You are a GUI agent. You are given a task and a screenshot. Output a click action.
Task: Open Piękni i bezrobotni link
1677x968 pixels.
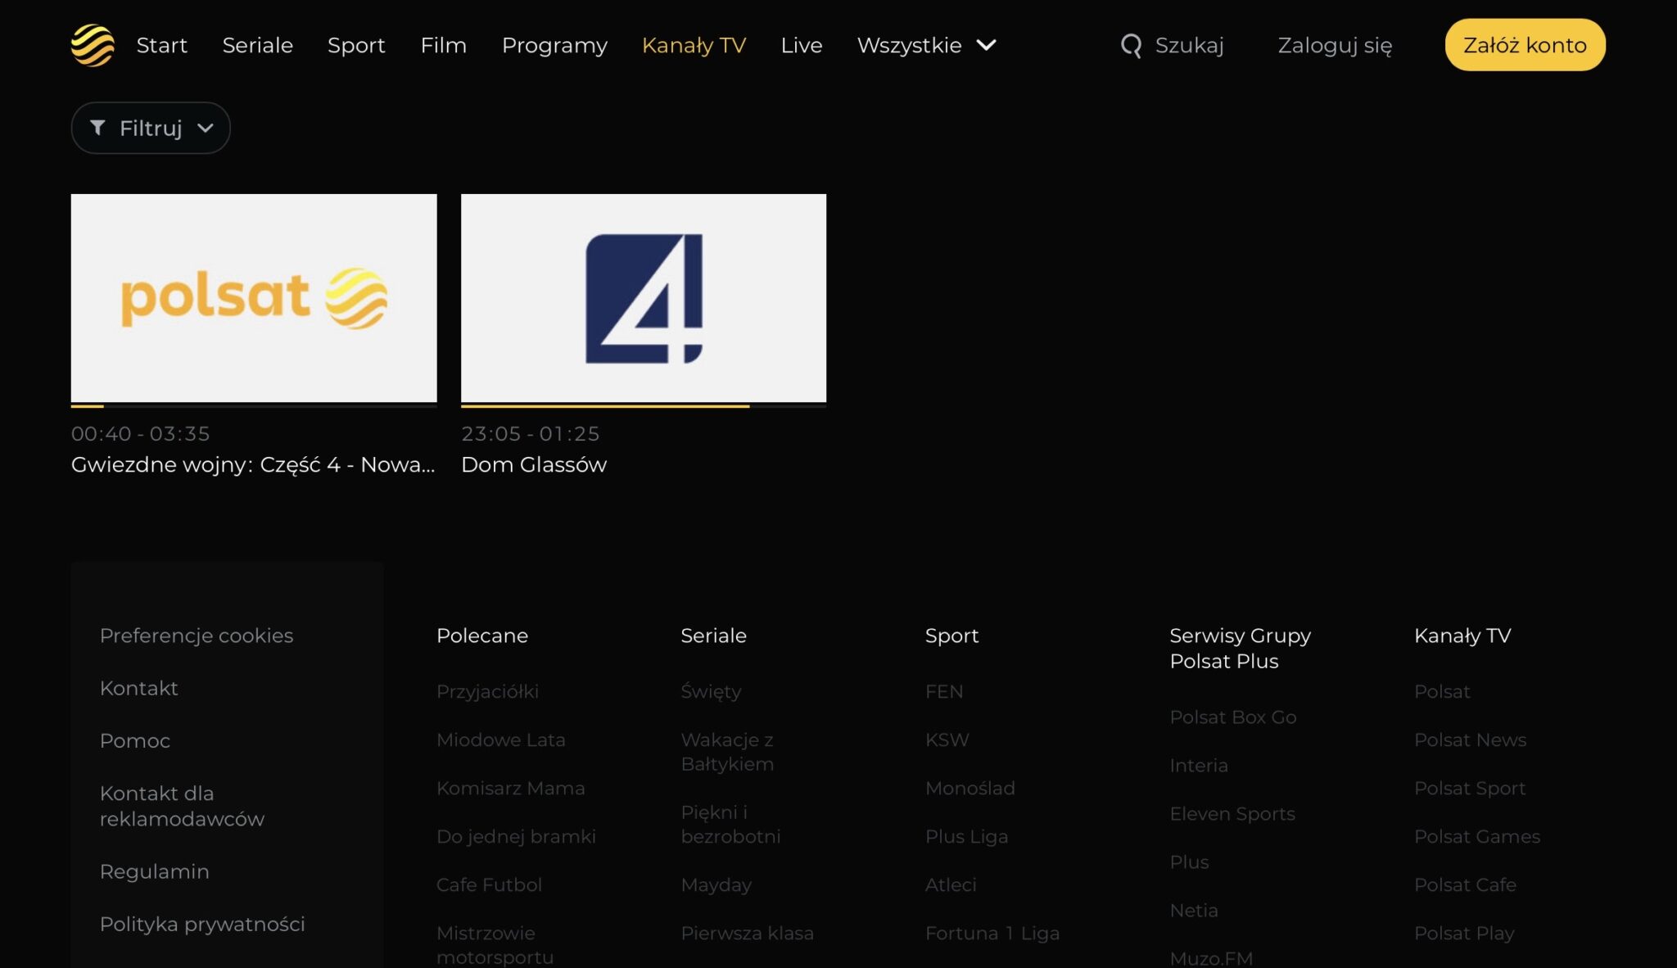tap(731, 824)
